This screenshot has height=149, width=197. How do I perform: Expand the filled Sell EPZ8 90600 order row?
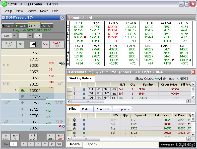pos(75,124)
